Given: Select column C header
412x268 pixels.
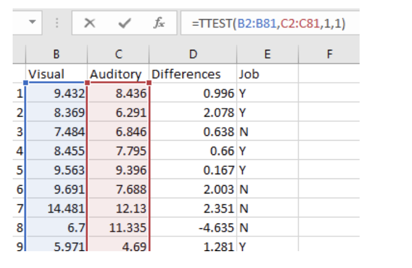Looking at the screenshot, I should click(118, 54).
